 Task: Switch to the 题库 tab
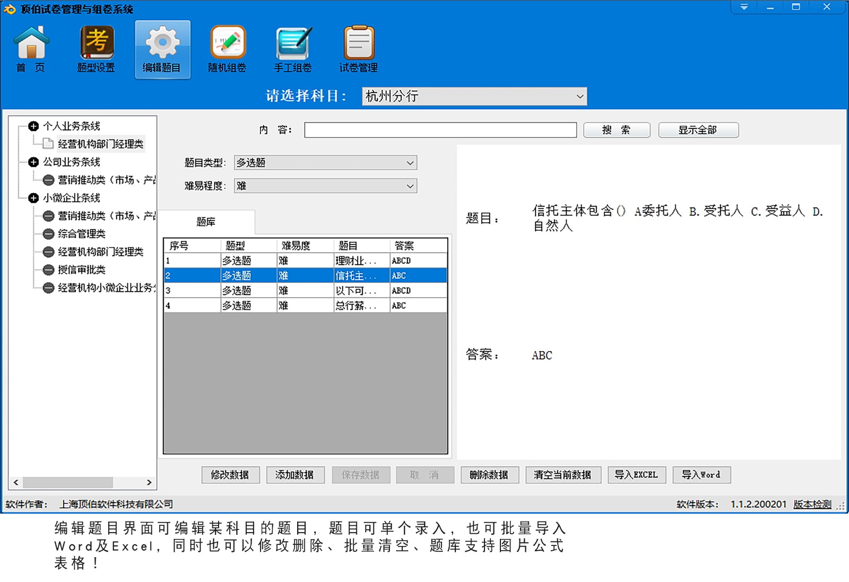pos(206,222)
